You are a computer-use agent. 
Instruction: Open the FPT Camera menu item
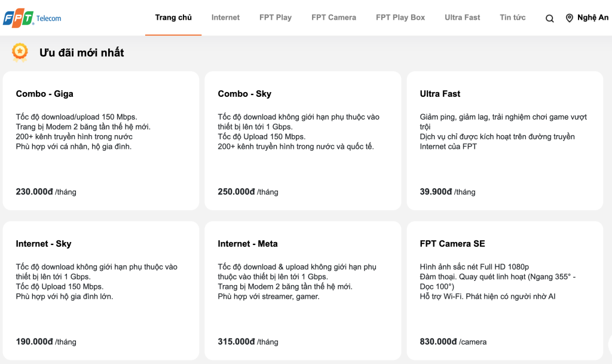tap(333, 17)
